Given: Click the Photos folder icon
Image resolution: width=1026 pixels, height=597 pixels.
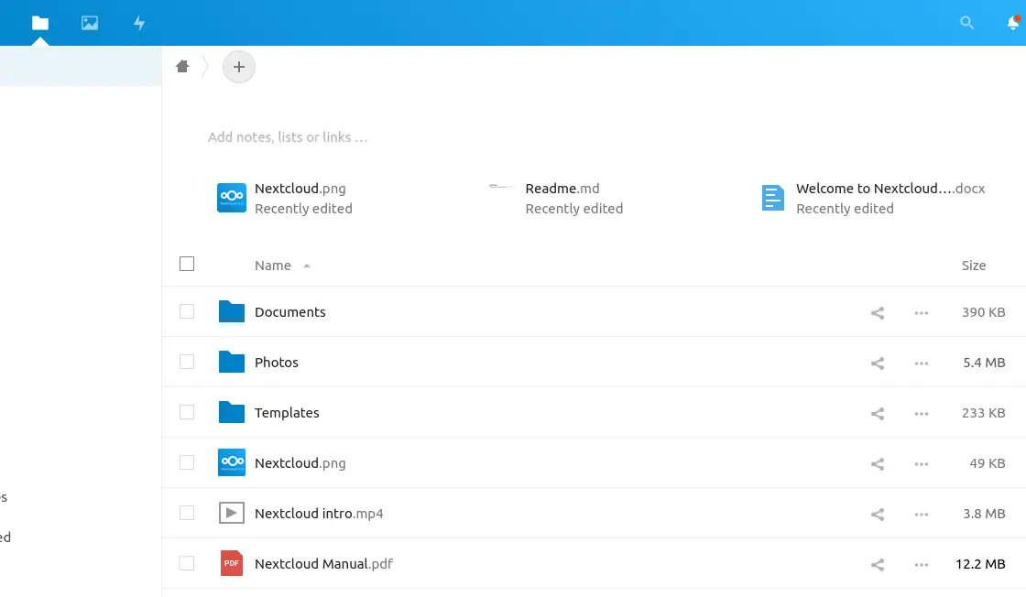Looking at the screenshot, I should 232,362.
